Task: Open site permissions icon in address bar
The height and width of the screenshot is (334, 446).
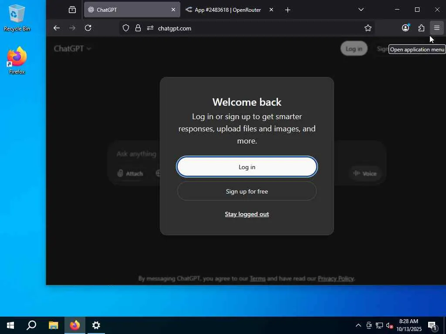Action: (150, 28)
